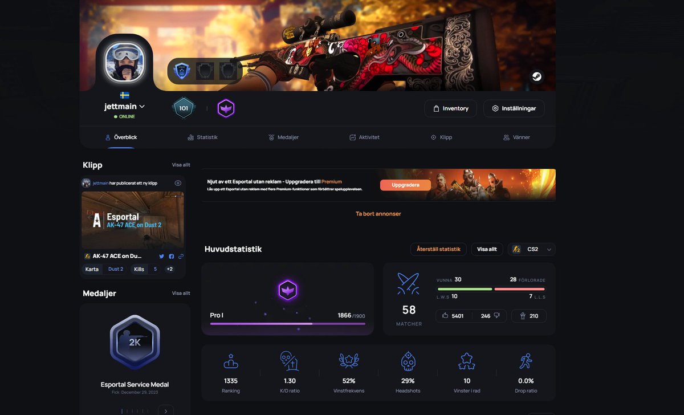The width and height of the screenshot is (684, 415).
Task: Click the 1866/1900 rating points text
Action: (x=351, y=315)
